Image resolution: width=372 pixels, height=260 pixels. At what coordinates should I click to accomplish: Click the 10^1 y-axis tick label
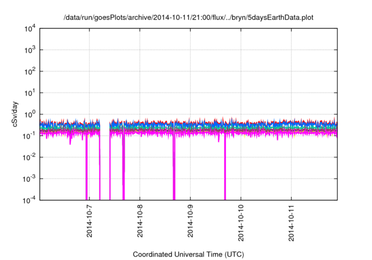coord(30,93)
